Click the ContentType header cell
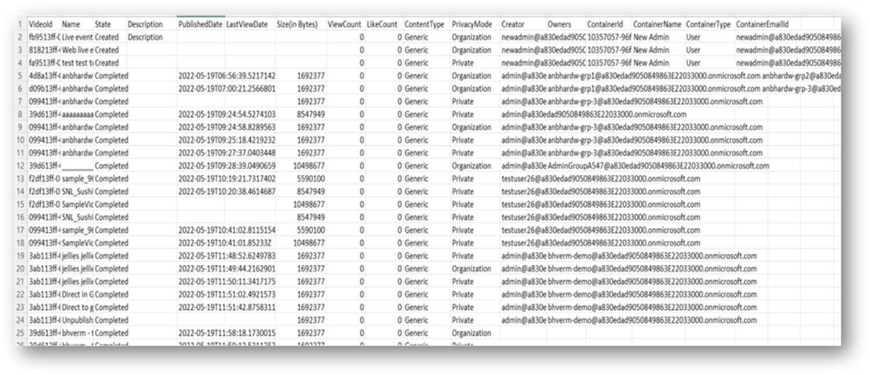The width and height of the screenshot is (870, 375). click(x=427, y=24)
